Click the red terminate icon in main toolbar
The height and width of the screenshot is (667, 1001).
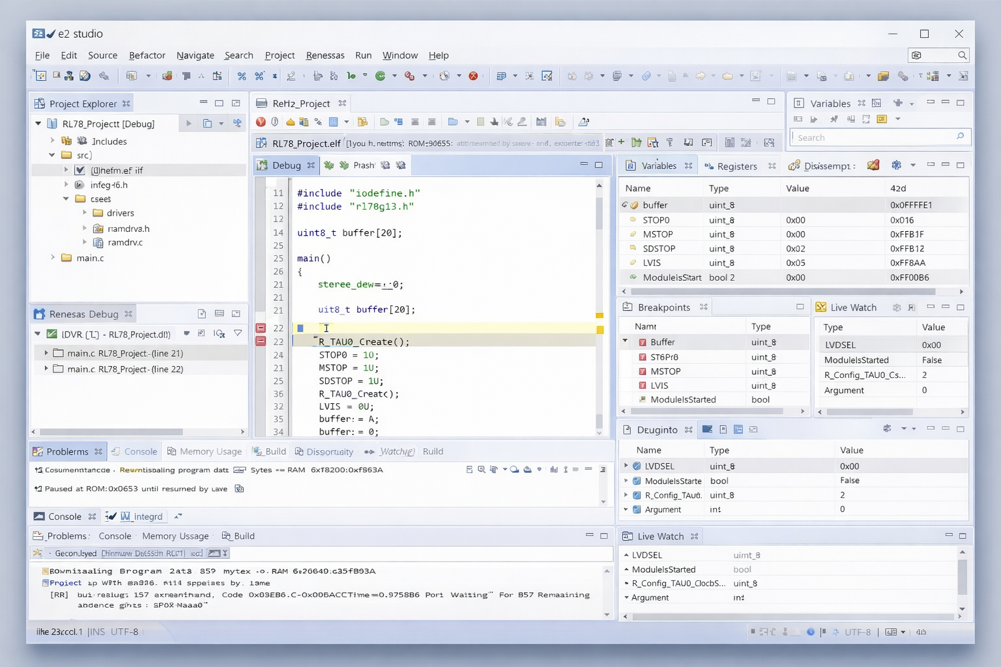click(474, 76)
